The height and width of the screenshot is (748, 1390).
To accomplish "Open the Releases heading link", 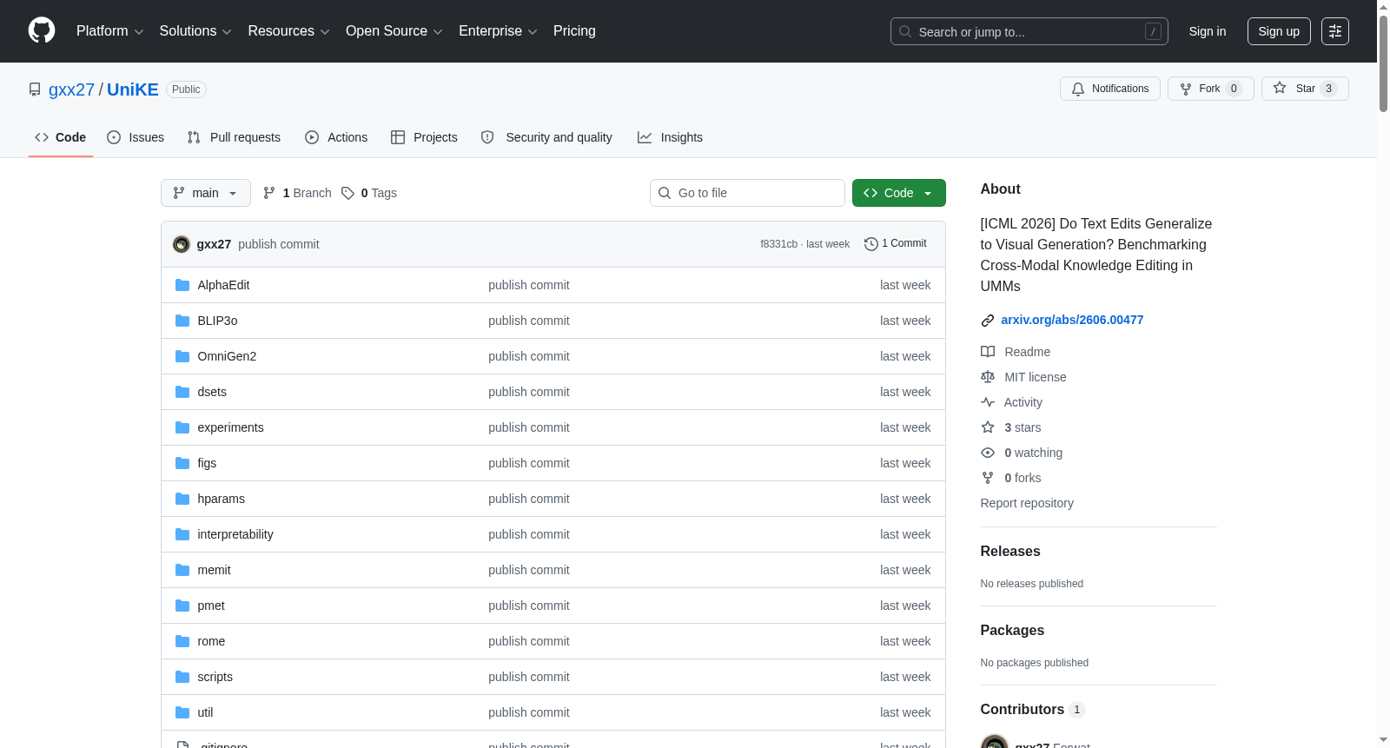I will coord(1010,551).
